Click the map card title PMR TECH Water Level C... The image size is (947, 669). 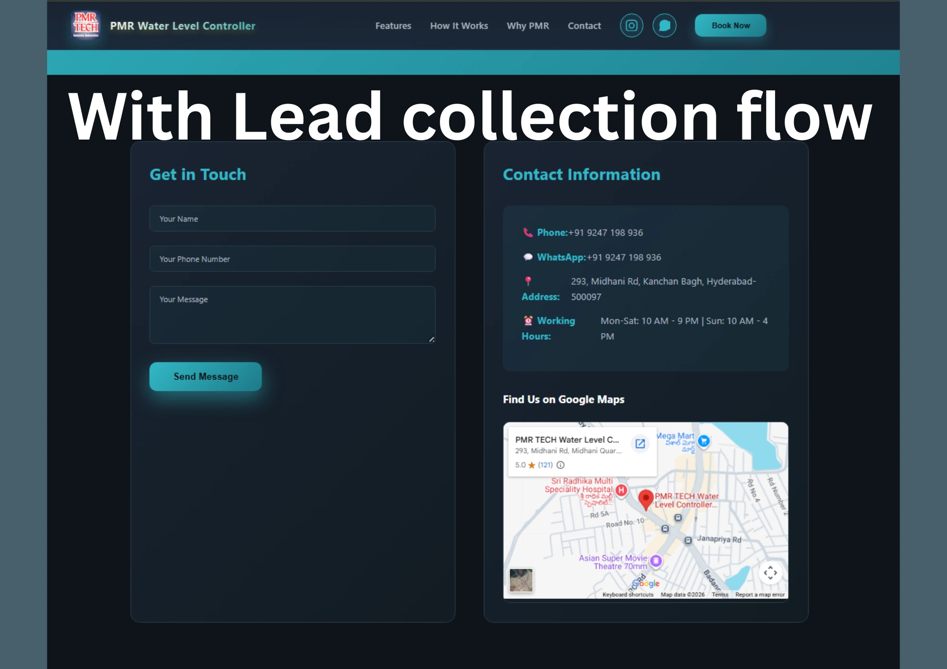coord(567,440)
